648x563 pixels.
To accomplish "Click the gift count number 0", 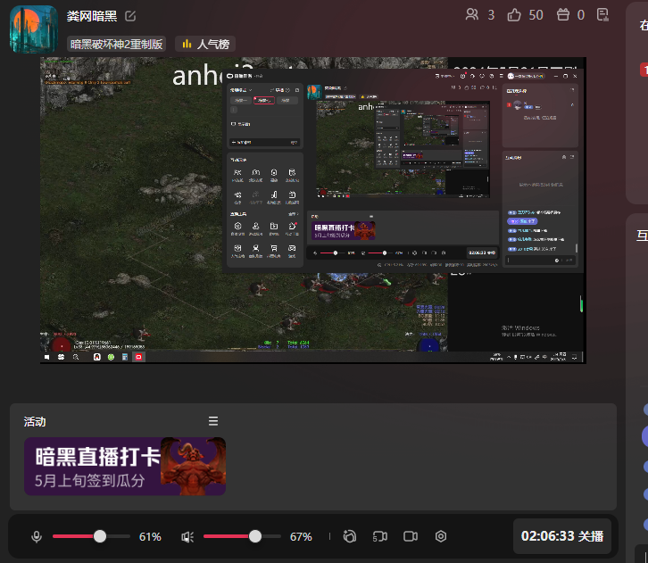I will click(x=581, y=15).
